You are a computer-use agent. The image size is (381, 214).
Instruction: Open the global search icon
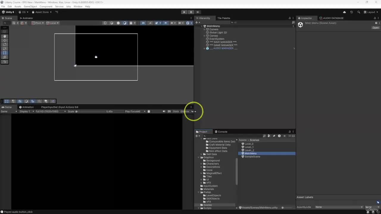(x=358, y=12)
